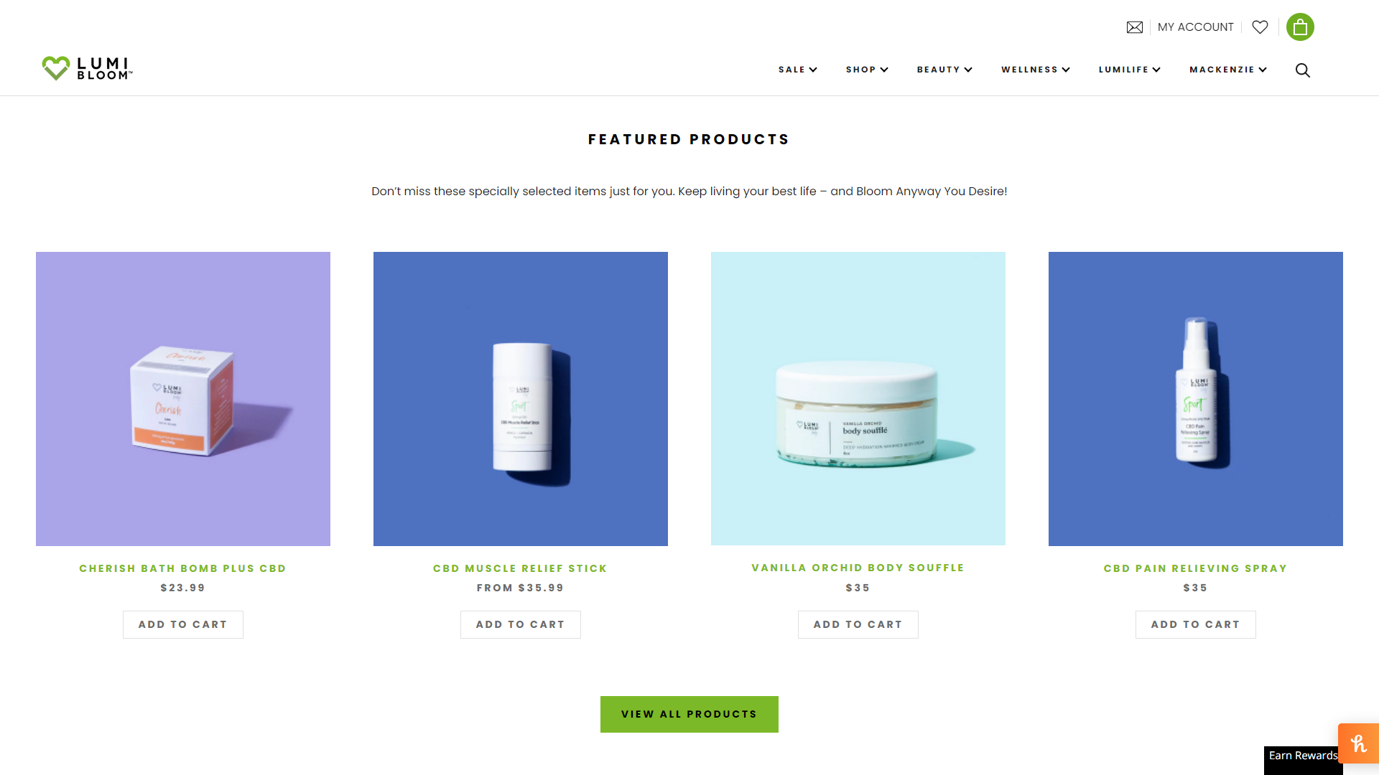Open CBD Pain Relieving Spray title link

pos(1196,568)
